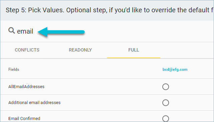
Task: Click the Email Confirmed field name
Action: [24, 118]
